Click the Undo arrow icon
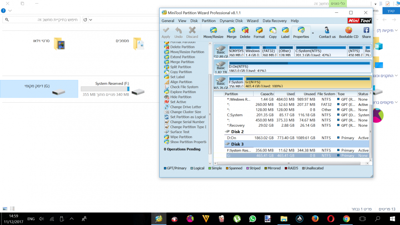This screenshot has height=225, width=400. click(x=178, y=30)
